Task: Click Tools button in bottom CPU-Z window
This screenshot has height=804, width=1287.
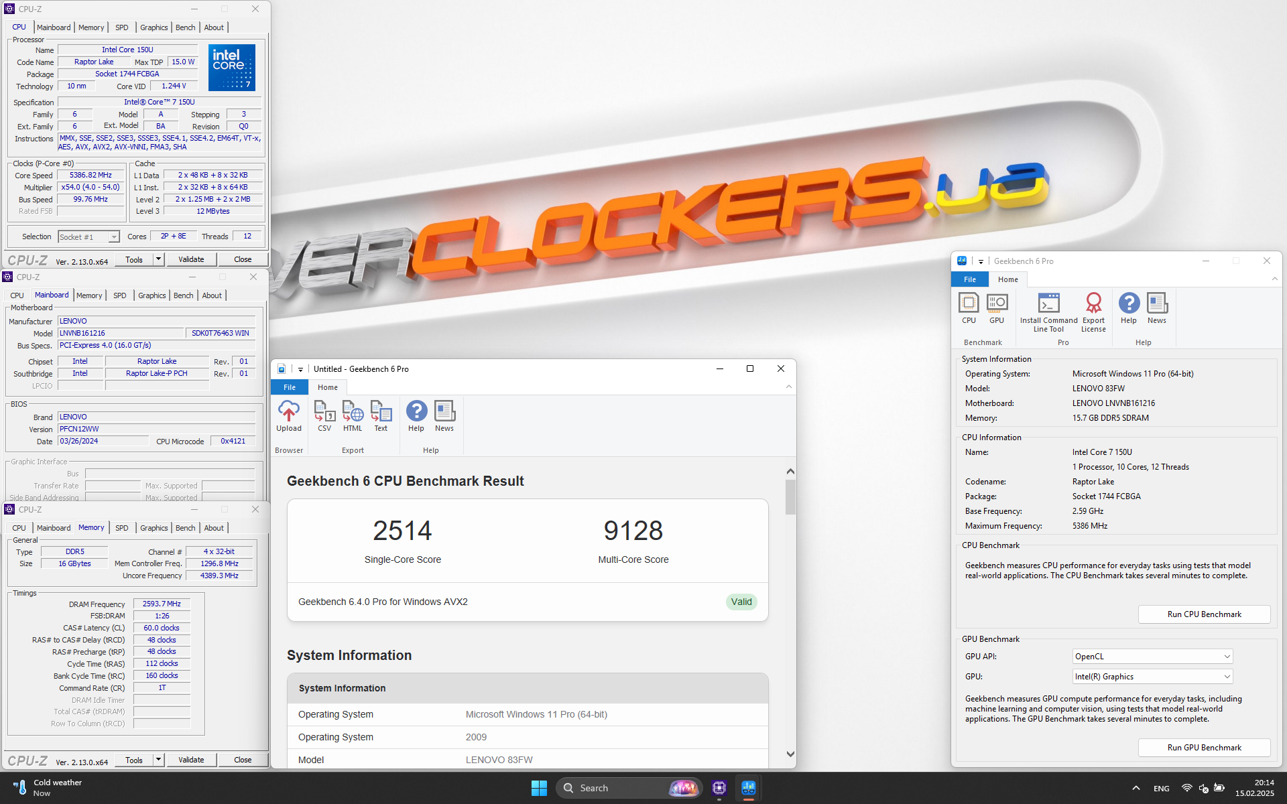Action: 134,760
